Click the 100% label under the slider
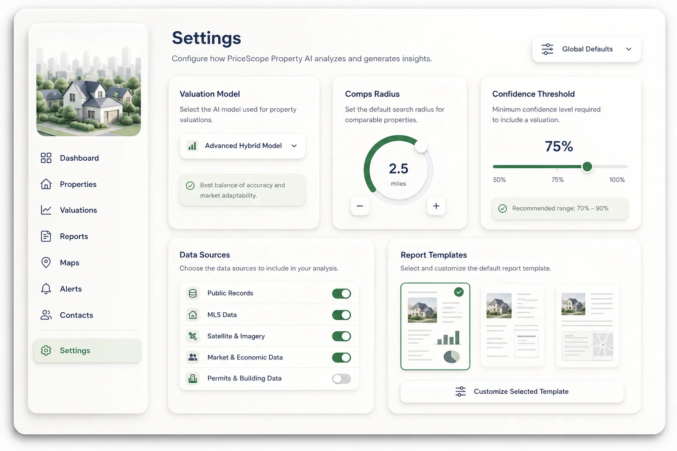Screen dimensions: 677x451 click(x=617, y=180)
